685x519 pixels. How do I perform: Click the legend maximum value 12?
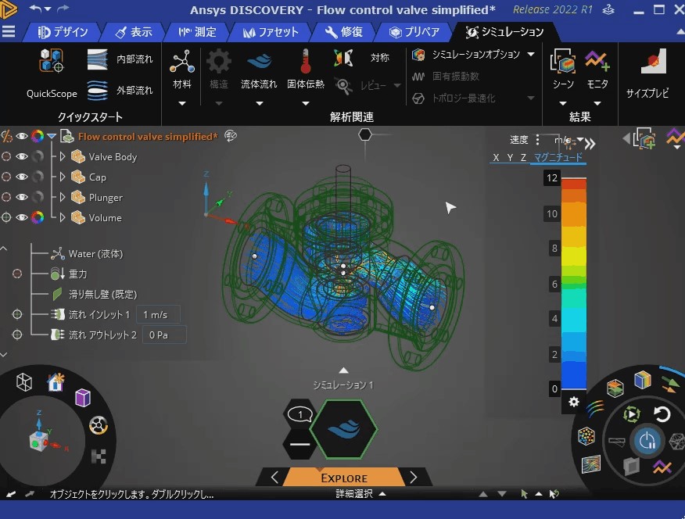552,177
